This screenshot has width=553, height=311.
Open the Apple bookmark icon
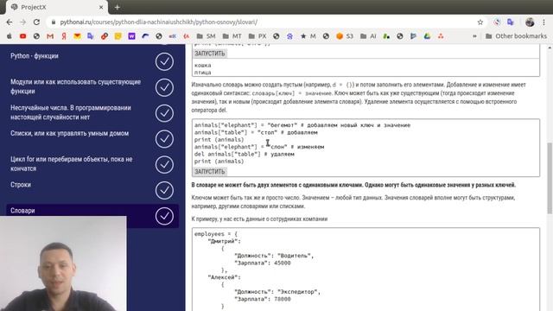[x=10, y=36]
